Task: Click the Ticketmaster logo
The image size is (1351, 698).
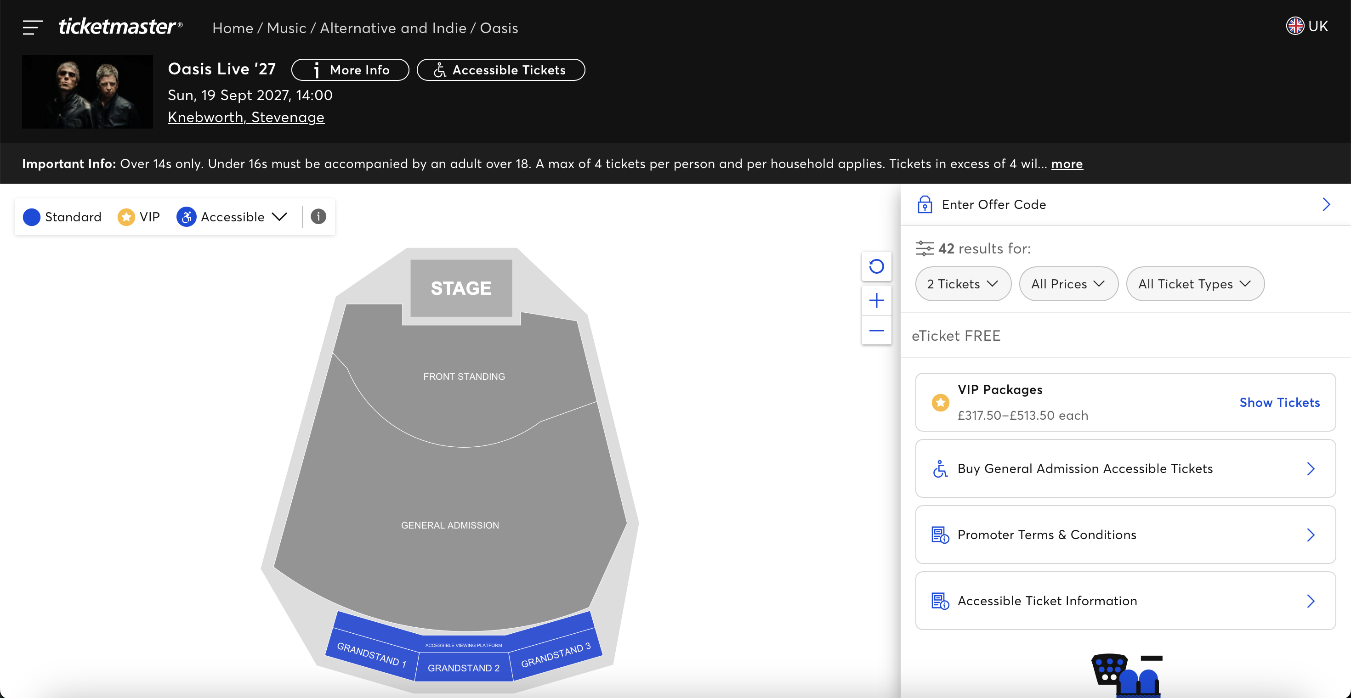Action: (x=120, y=27)
